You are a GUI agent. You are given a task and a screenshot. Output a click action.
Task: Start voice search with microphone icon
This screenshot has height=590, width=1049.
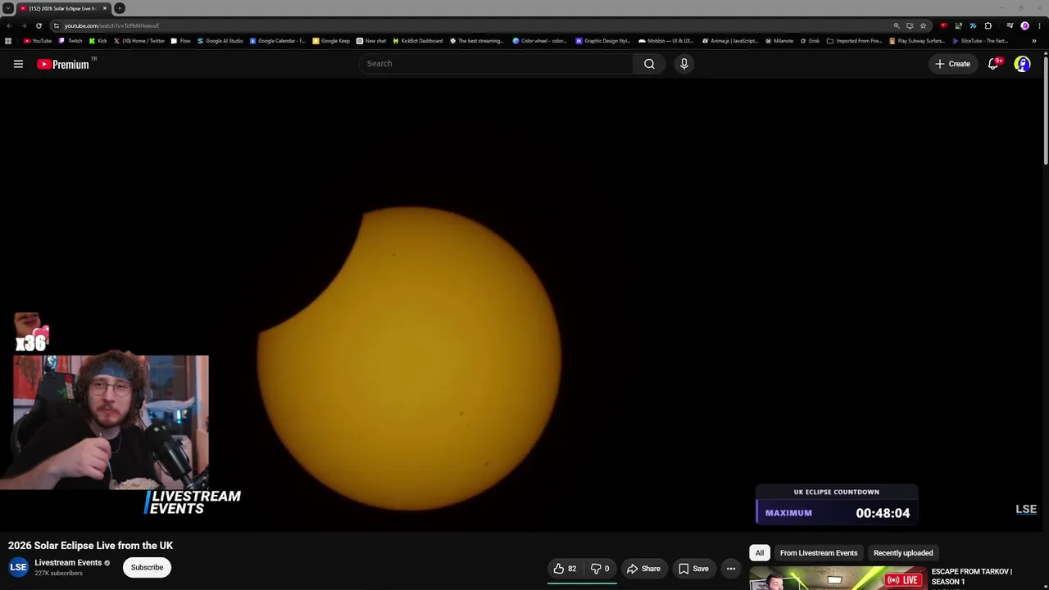(x=684, y=64)
